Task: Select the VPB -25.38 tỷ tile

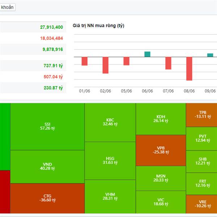Action: 161,150
